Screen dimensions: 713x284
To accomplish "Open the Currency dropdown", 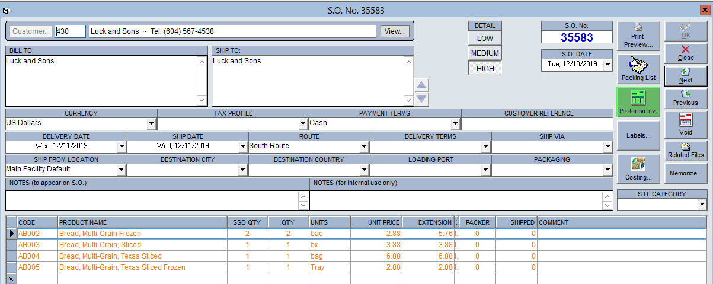I will [152, 123].
